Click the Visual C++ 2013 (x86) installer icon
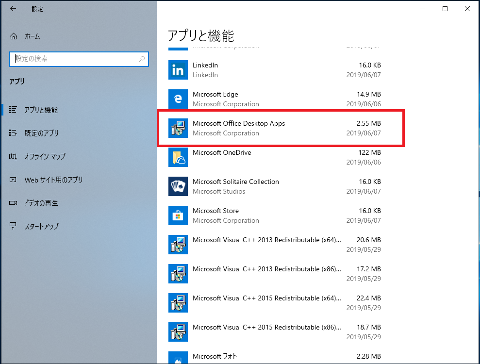 pos(178,273)
